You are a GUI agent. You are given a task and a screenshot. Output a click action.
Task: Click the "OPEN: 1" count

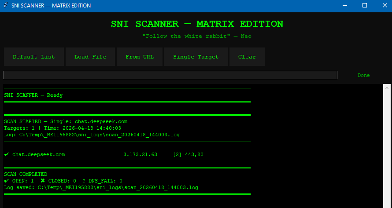click(23, 181)
